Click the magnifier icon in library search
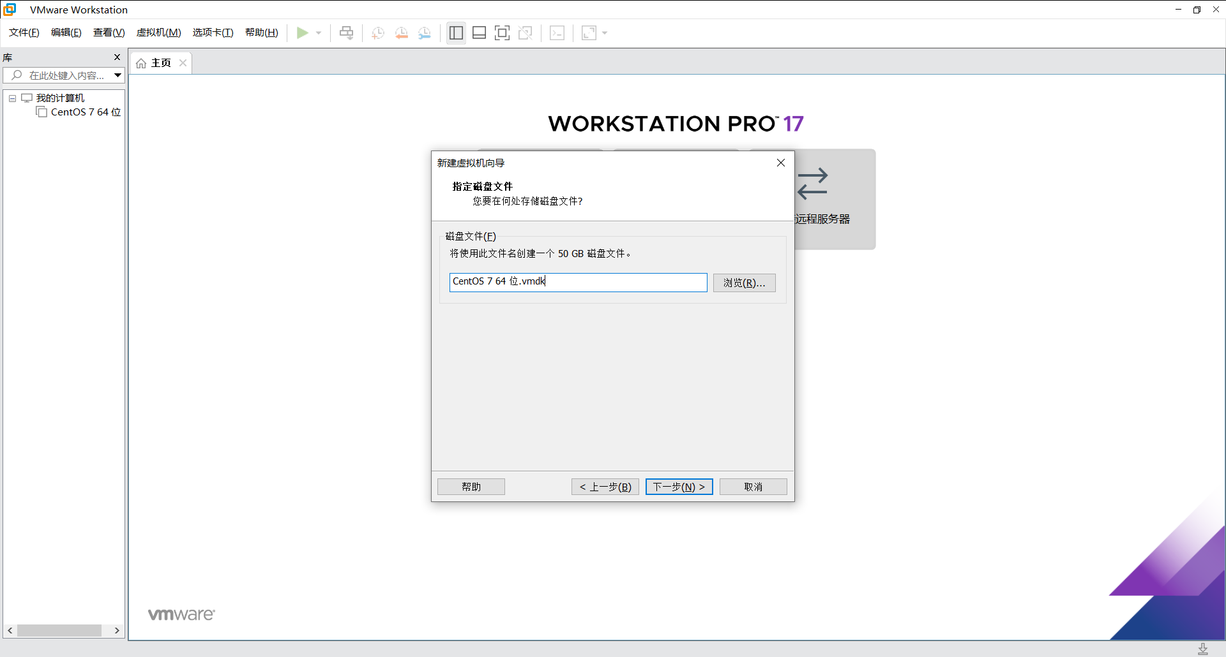This screenshot has height=657, width=1226. click(17, 75)
